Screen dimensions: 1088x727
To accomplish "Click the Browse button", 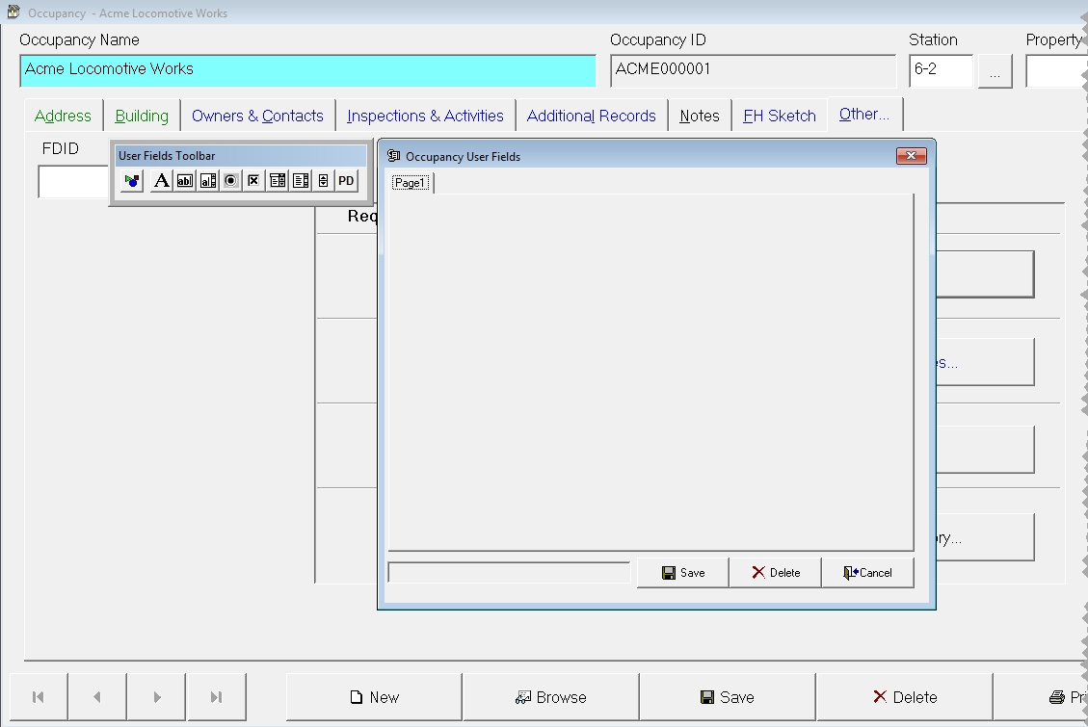I will tap(551, 697).
